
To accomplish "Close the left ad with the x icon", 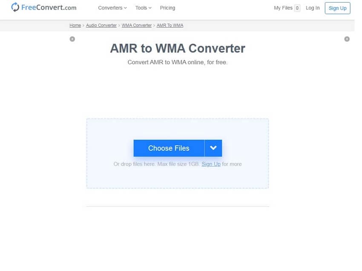I will pos(72,39).
